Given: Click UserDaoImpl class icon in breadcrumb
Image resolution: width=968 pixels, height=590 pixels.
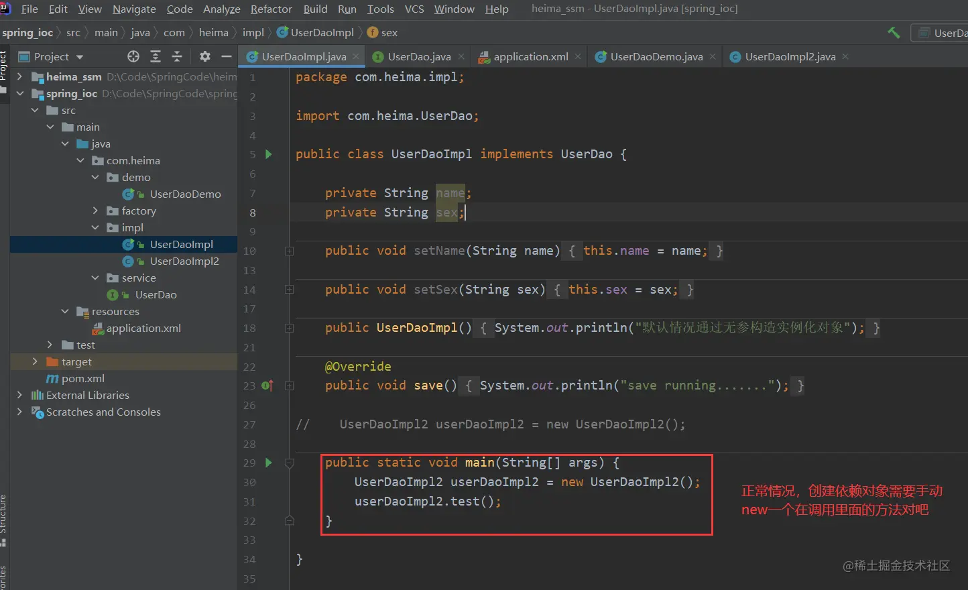Looking at the screenshot, I should pos(283,32).
